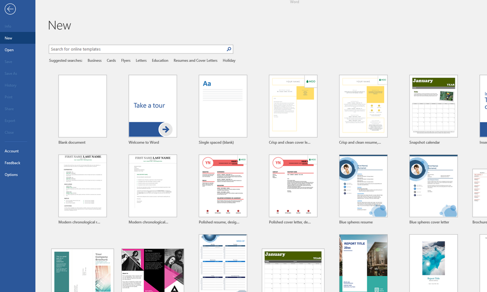
Task: Click the Resumes and Cover Letters link
Action: click(195, 60)
